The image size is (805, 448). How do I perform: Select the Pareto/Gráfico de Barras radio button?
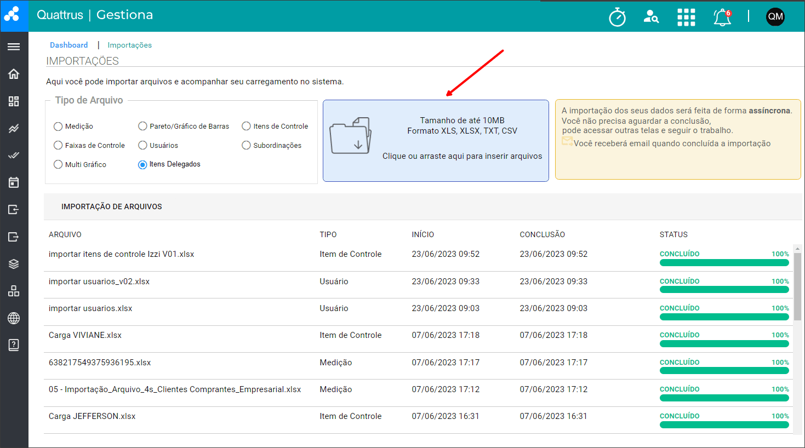pyautogui.click(x=142, y=126)
